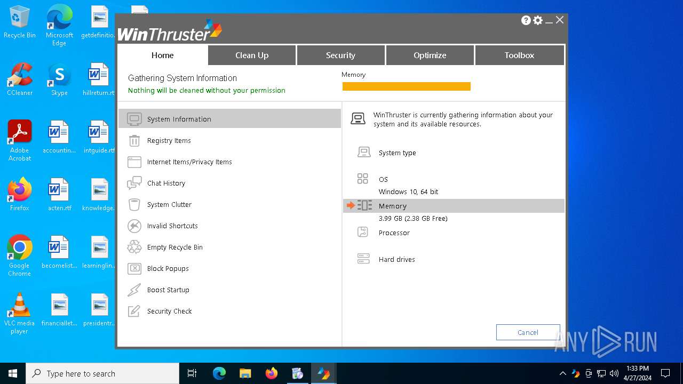Click the taskbar clock showing 1:33 PM
The height and width of the screenshot is (384, 683).
pos(637,373)
